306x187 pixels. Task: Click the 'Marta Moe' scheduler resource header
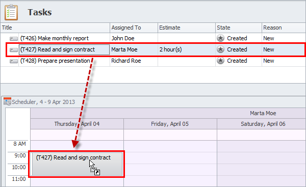pyautogui.click(x=263, y=113)
